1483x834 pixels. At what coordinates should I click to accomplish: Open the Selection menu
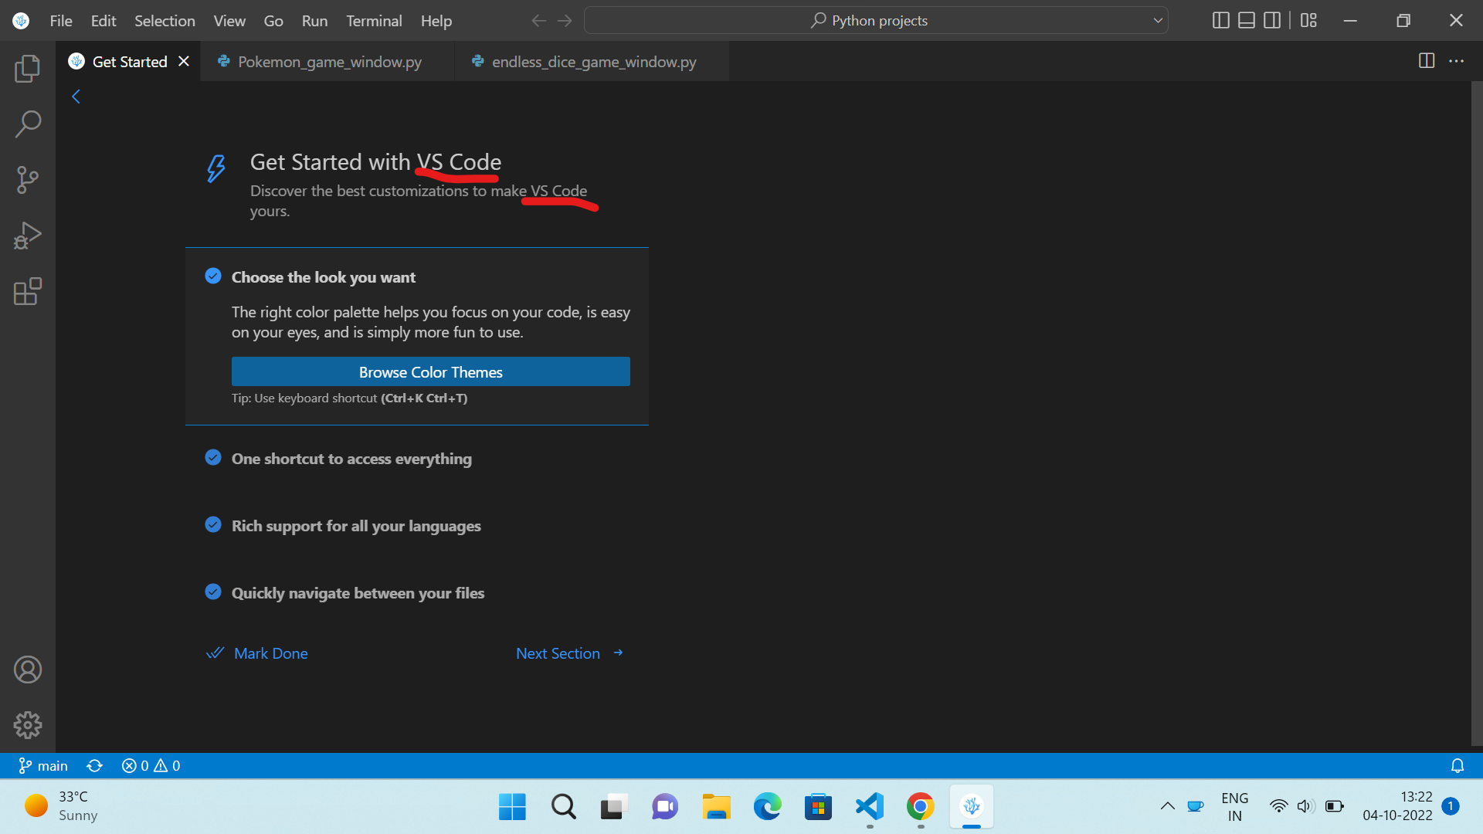[165, 21]
